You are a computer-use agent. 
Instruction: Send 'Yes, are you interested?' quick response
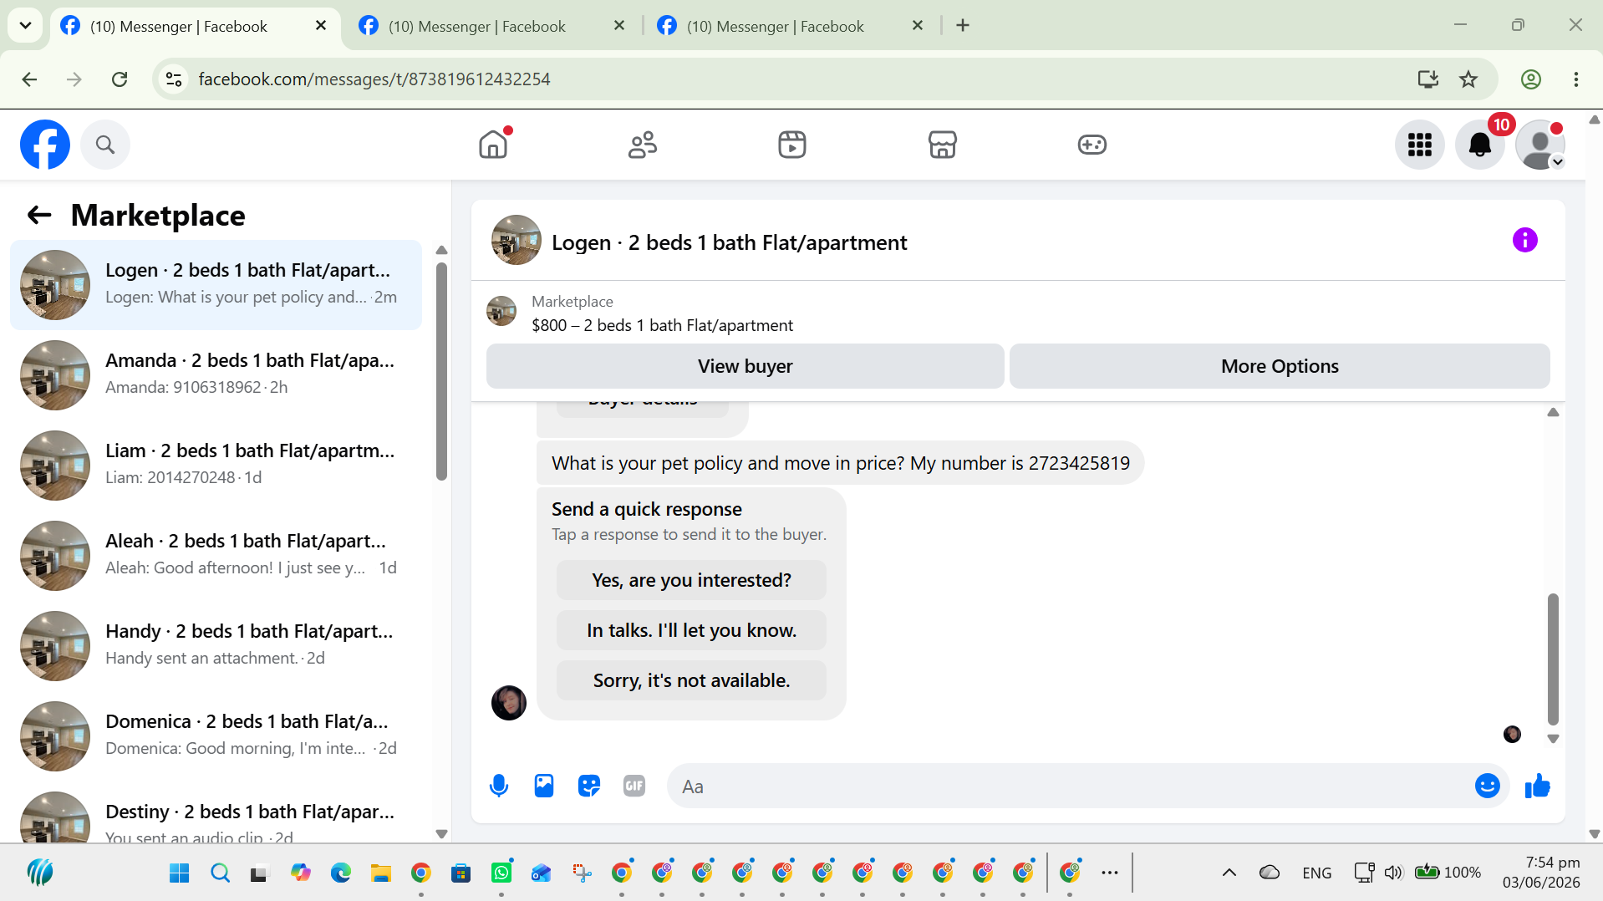click(x=691, y=580)
